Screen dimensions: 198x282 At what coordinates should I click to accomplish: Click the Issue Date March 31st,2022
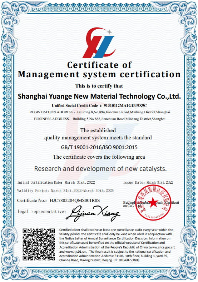click(x=148, y=182)
